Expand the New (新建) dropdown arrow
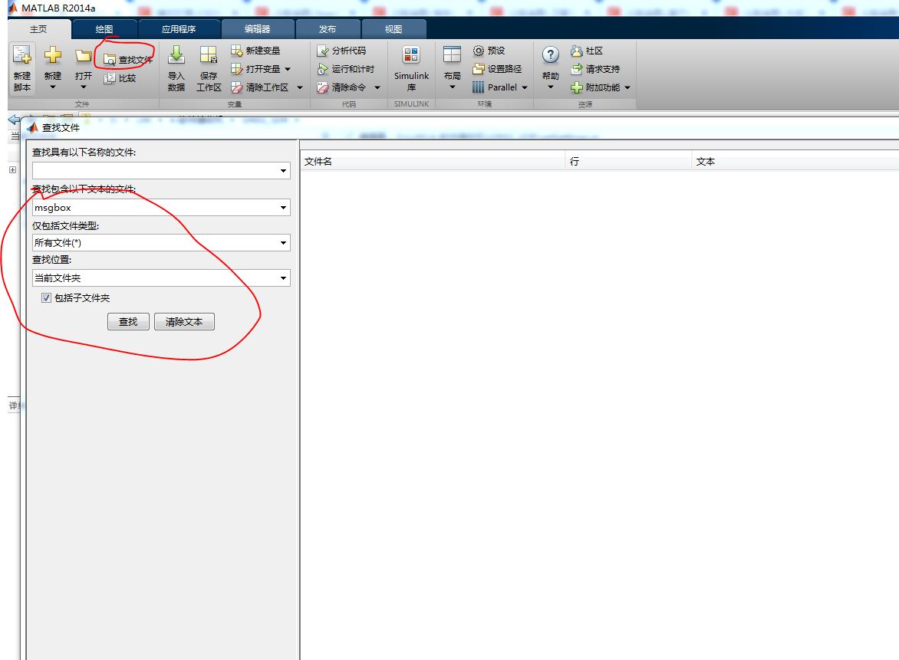899x660 pixels. 53,87
